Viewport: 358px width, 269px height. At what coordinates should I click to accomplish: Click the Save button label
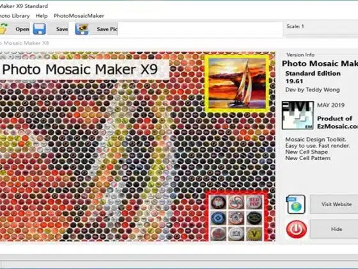(x=62, y=29)
